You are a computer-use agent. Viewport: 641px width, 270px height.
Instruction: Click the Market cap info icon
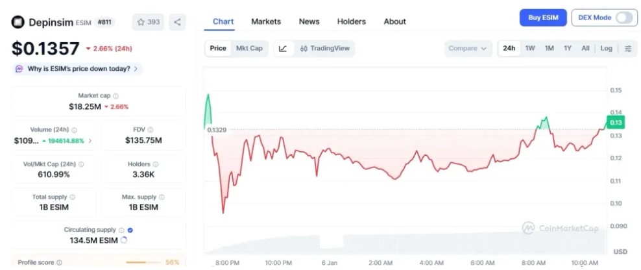[x=116, y=95]
